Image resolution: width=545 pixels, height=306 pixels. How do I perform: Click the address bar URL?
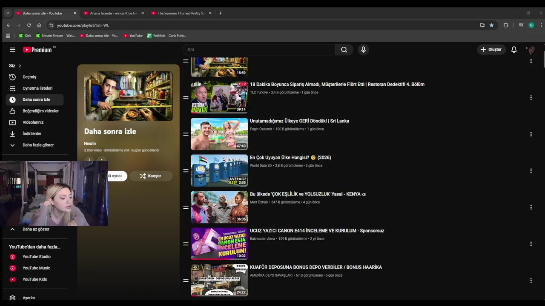pos(83,25)
